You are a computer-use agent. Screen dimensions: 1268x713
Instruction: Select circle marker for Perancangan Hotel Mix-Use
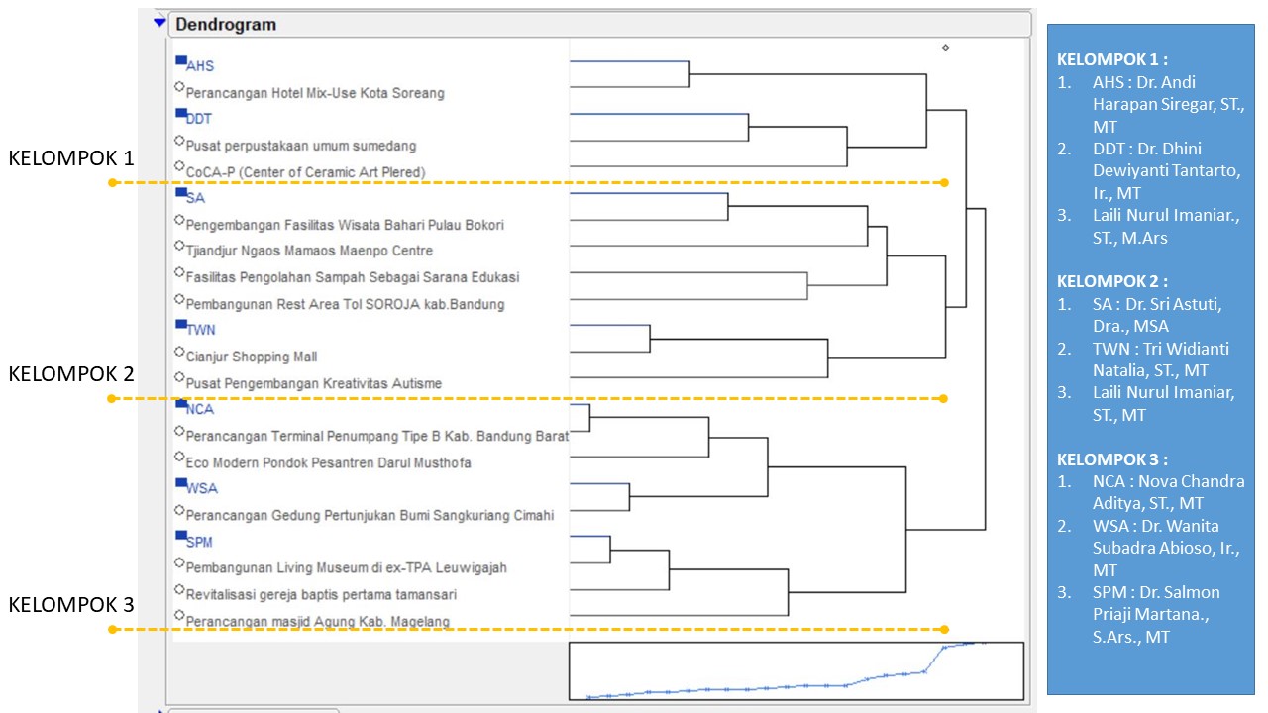tap(179, 88)
